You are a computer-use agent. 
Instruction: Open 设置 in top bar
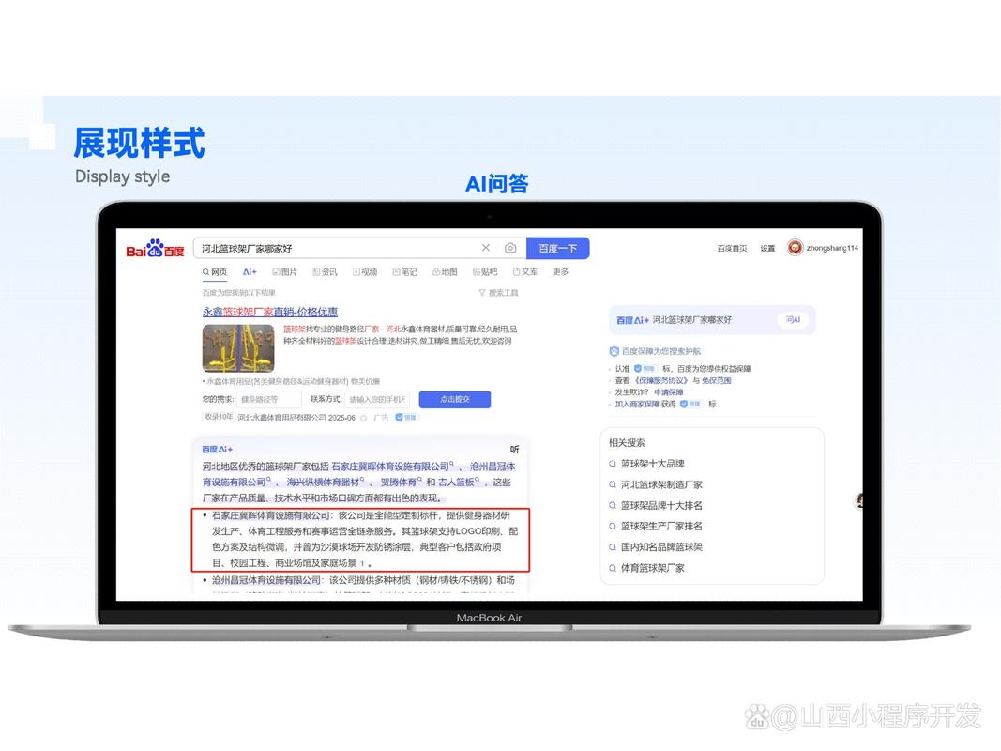767,249
